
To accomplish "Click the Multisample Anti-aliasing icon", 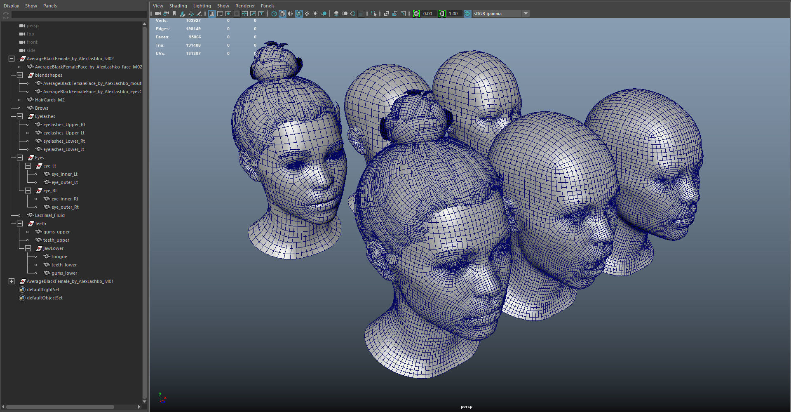I will click(x=353, y=14).
